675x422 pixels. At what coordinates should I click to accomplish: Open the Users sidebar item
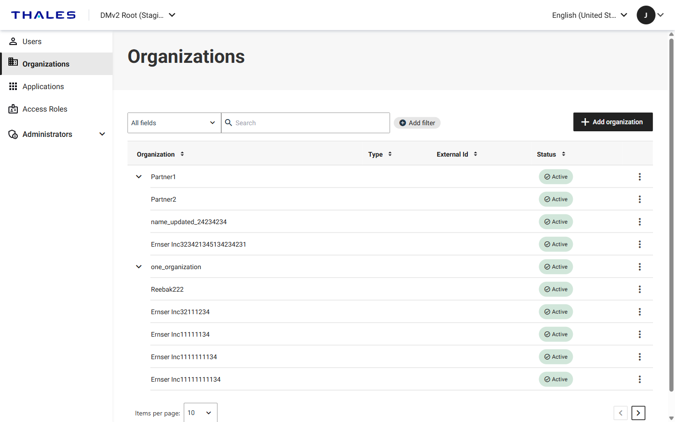[x=56, y=41]
